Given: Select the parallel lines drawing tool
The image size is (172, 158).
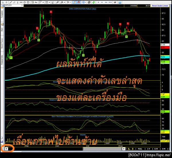Looking at the screenshot, I should 14,2.
